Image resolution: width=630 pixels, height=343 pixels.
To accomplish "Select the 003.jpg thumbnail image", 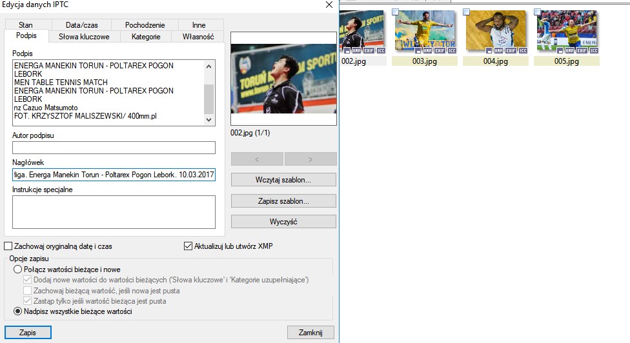I will (425, 30).
